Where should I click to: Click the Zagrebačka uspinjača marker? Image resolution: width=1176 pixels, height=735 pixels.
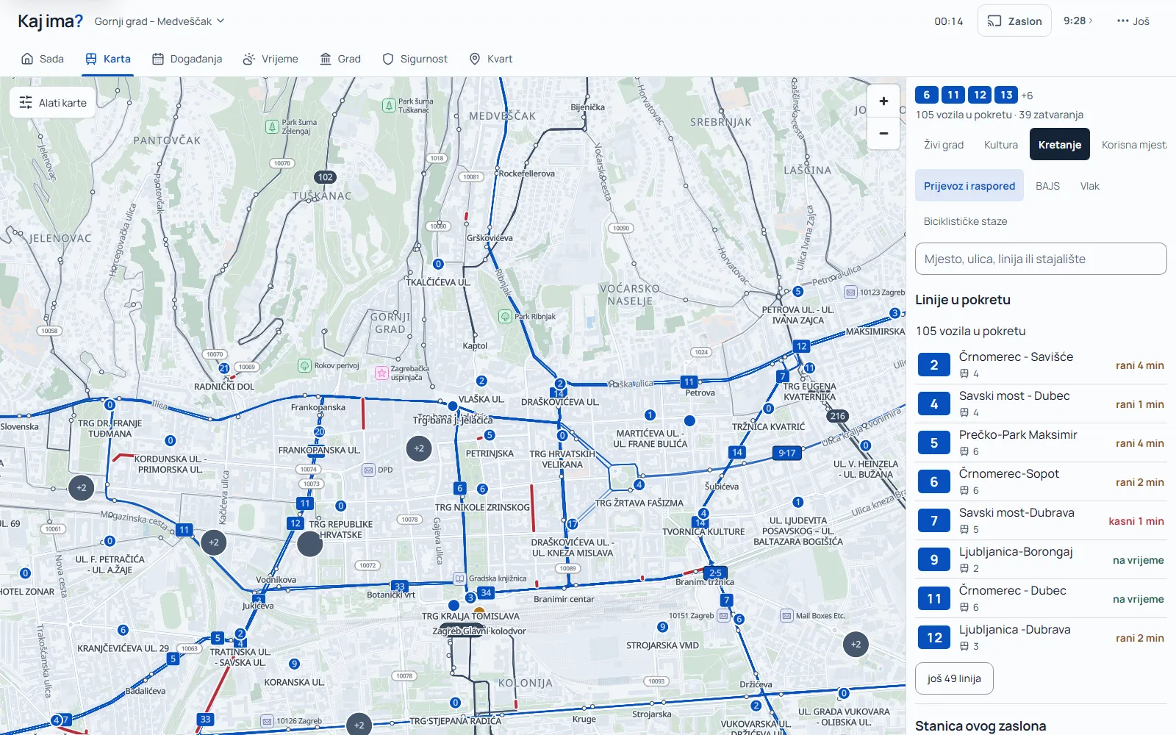[381, 373]
